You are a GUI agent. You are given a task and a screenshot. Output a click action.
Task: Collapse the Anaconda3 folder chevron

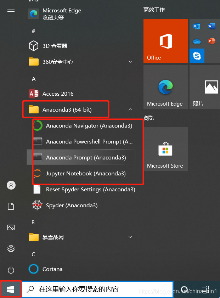coord(130,109)
